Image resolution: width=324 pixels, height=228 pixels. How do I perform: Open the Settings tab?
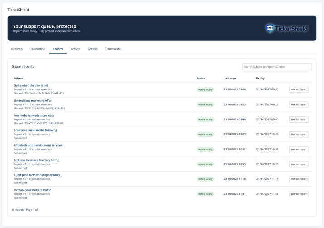[92, 49]
